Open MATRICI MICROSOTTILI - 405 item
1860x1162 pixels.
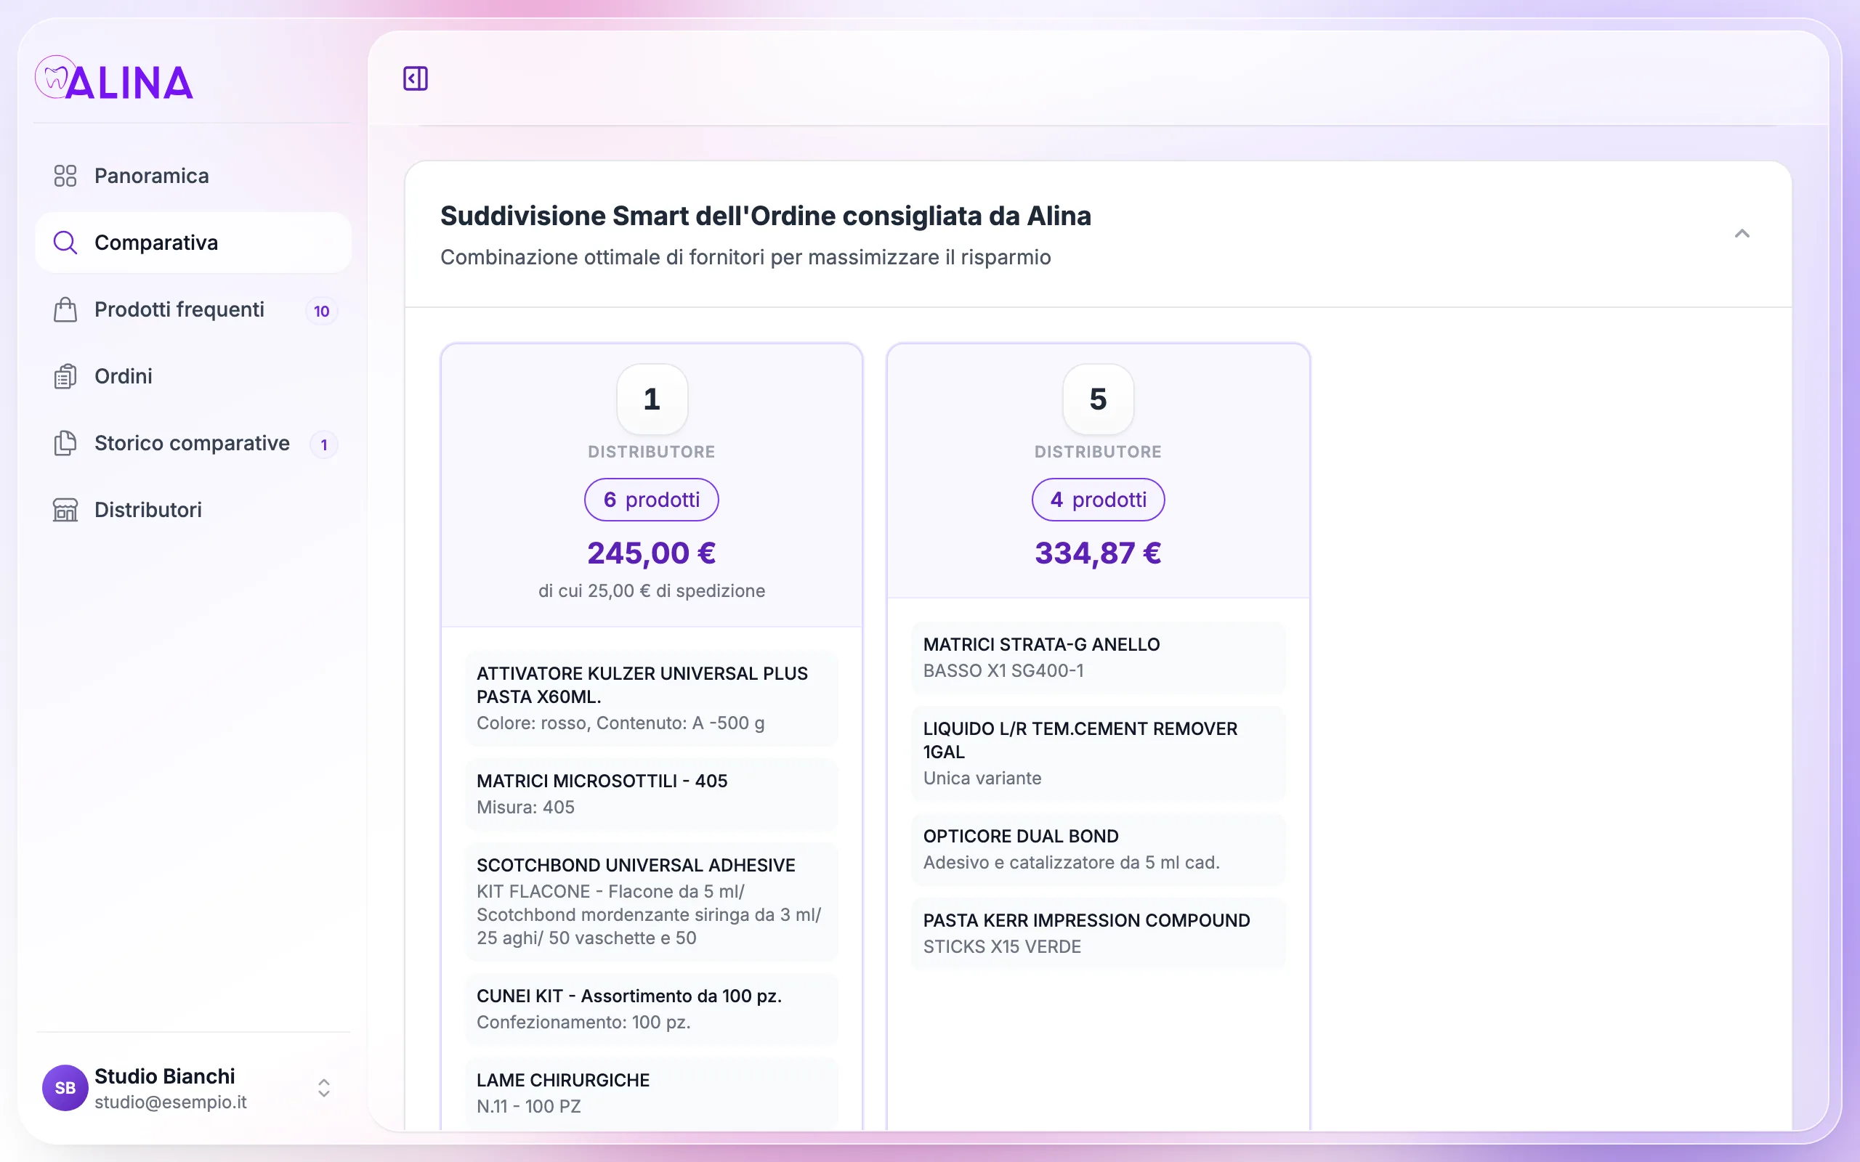pos(651,794)
